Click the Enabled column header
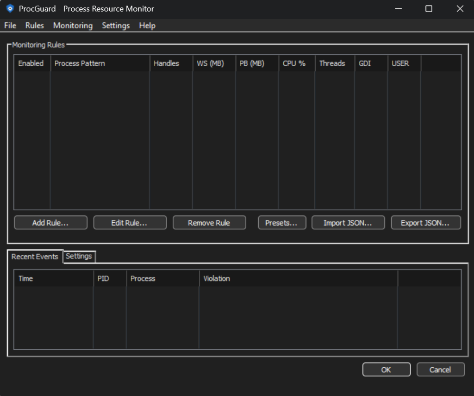Screen dimensions: 474x396 (x=31, y=63)
